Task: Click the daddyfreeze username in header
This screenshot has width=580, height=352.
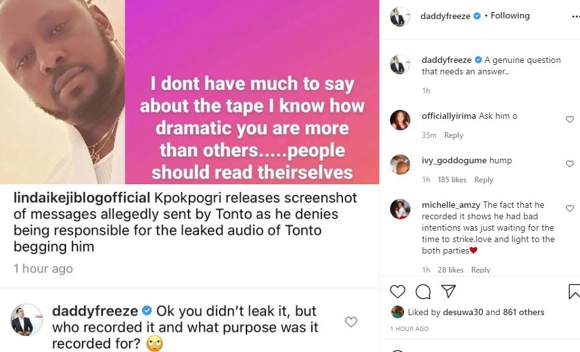Action: tap(446, 16)
